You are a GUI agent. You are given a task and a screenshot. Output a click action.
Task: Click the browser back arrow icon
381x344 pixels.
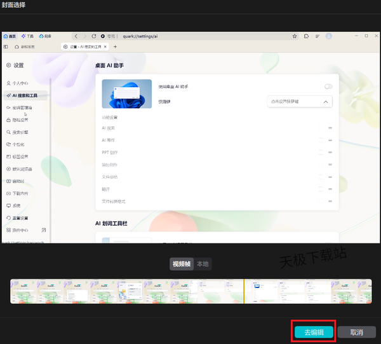[76, 36]
